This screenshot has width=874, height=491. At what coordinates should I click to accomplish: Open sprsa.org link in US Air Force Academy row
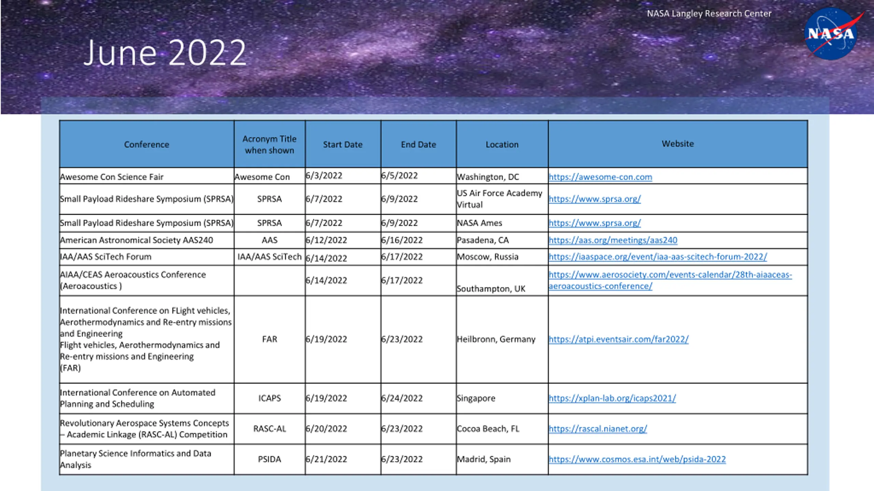(594, 199)
